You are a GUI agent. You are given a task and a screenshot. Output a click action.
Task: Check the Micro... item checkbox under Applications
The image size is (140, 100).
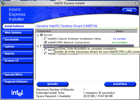click(x=46, y=50)
